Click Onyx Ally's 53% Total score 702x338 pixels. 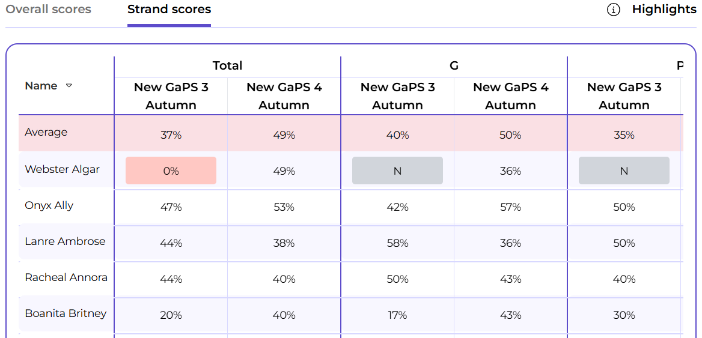click(x=284, y=207)
